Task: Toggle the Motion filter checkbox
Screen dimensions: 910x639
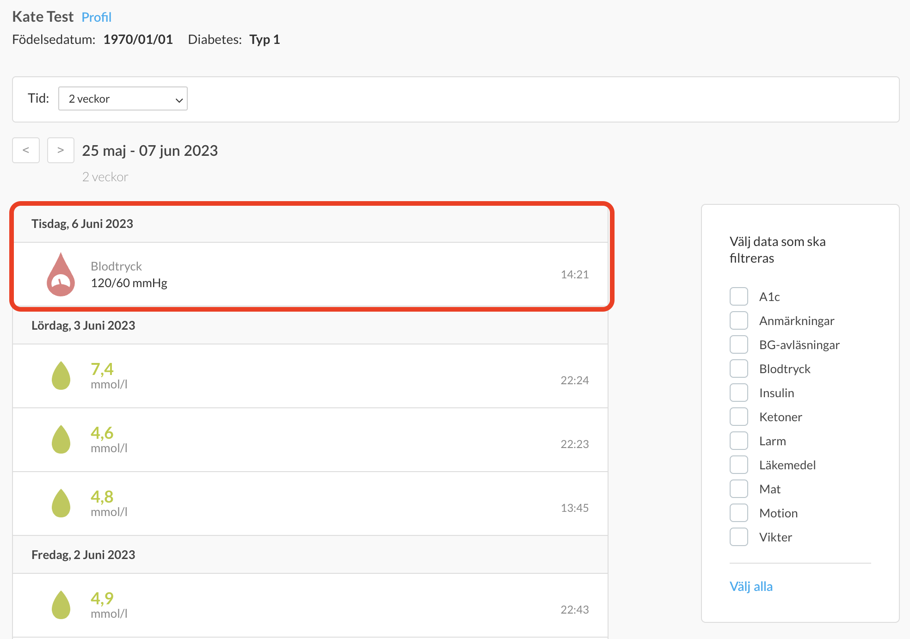Action: tap(739, 513)
